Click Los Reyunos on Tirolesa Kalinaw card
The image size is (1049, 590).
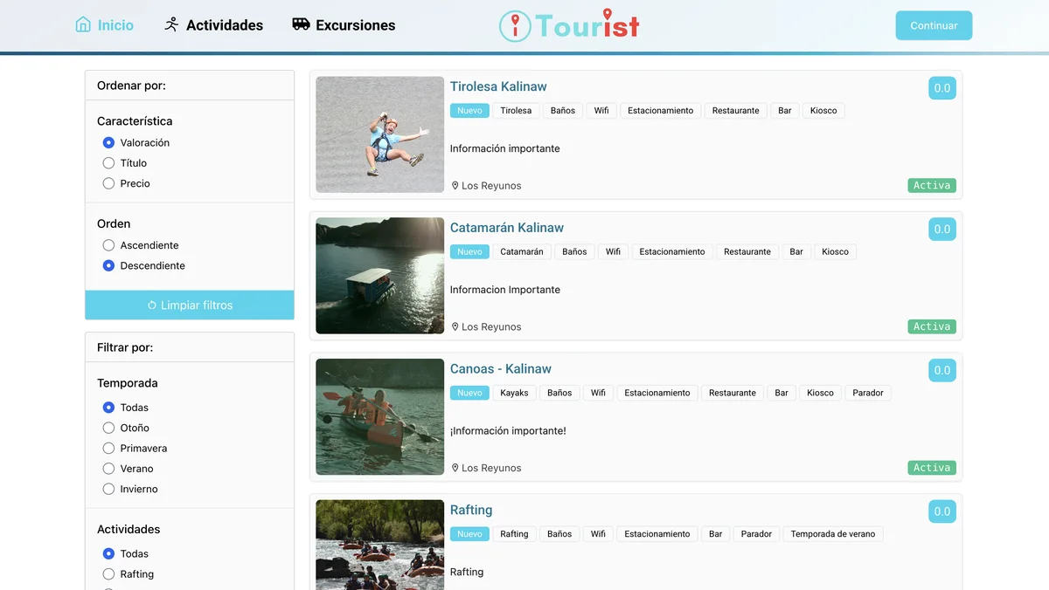tap(491, 186)
